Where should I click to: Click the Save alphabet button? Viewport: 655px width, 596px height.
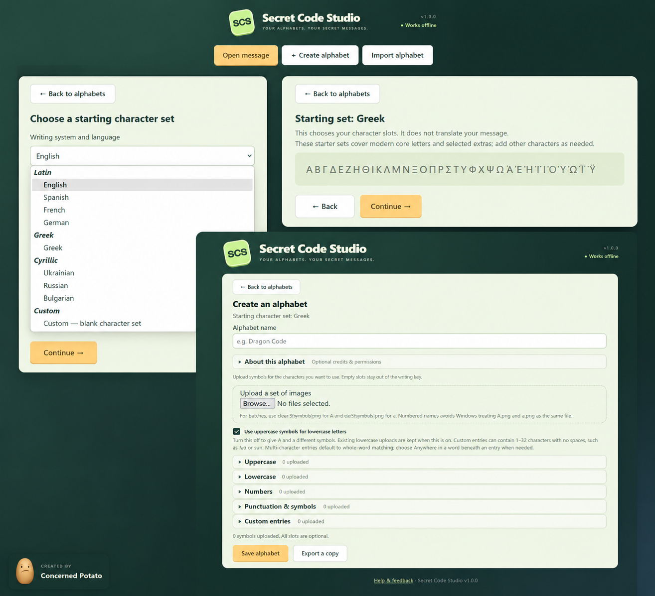click(x=260, y=553)
